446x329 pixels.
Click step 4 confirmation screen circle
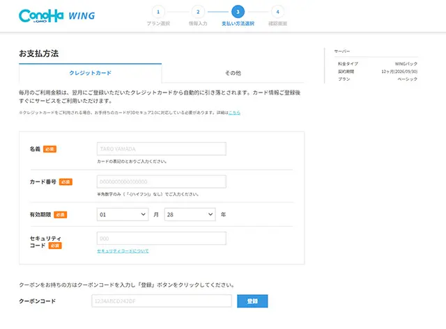coord(278,12)
